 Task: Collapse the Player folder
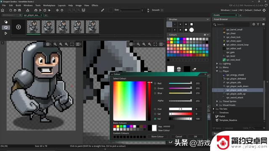coord(217,71)
